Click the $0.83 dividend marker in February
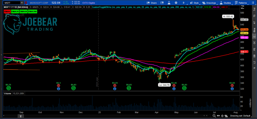This screenshot has width=257, height=119. (129, 88)
